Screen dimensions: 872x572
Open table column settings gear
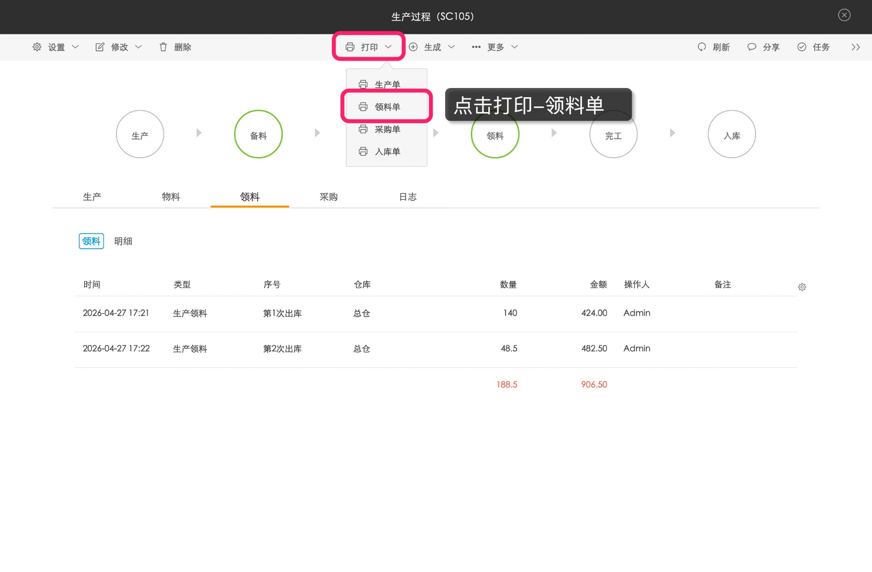(802, 287)
